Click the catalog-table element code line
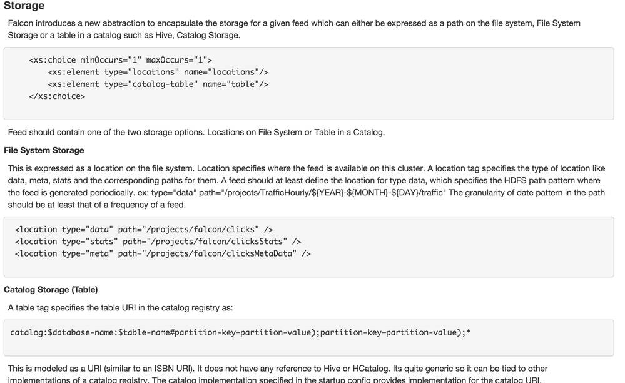 click(x=158, y=84)
